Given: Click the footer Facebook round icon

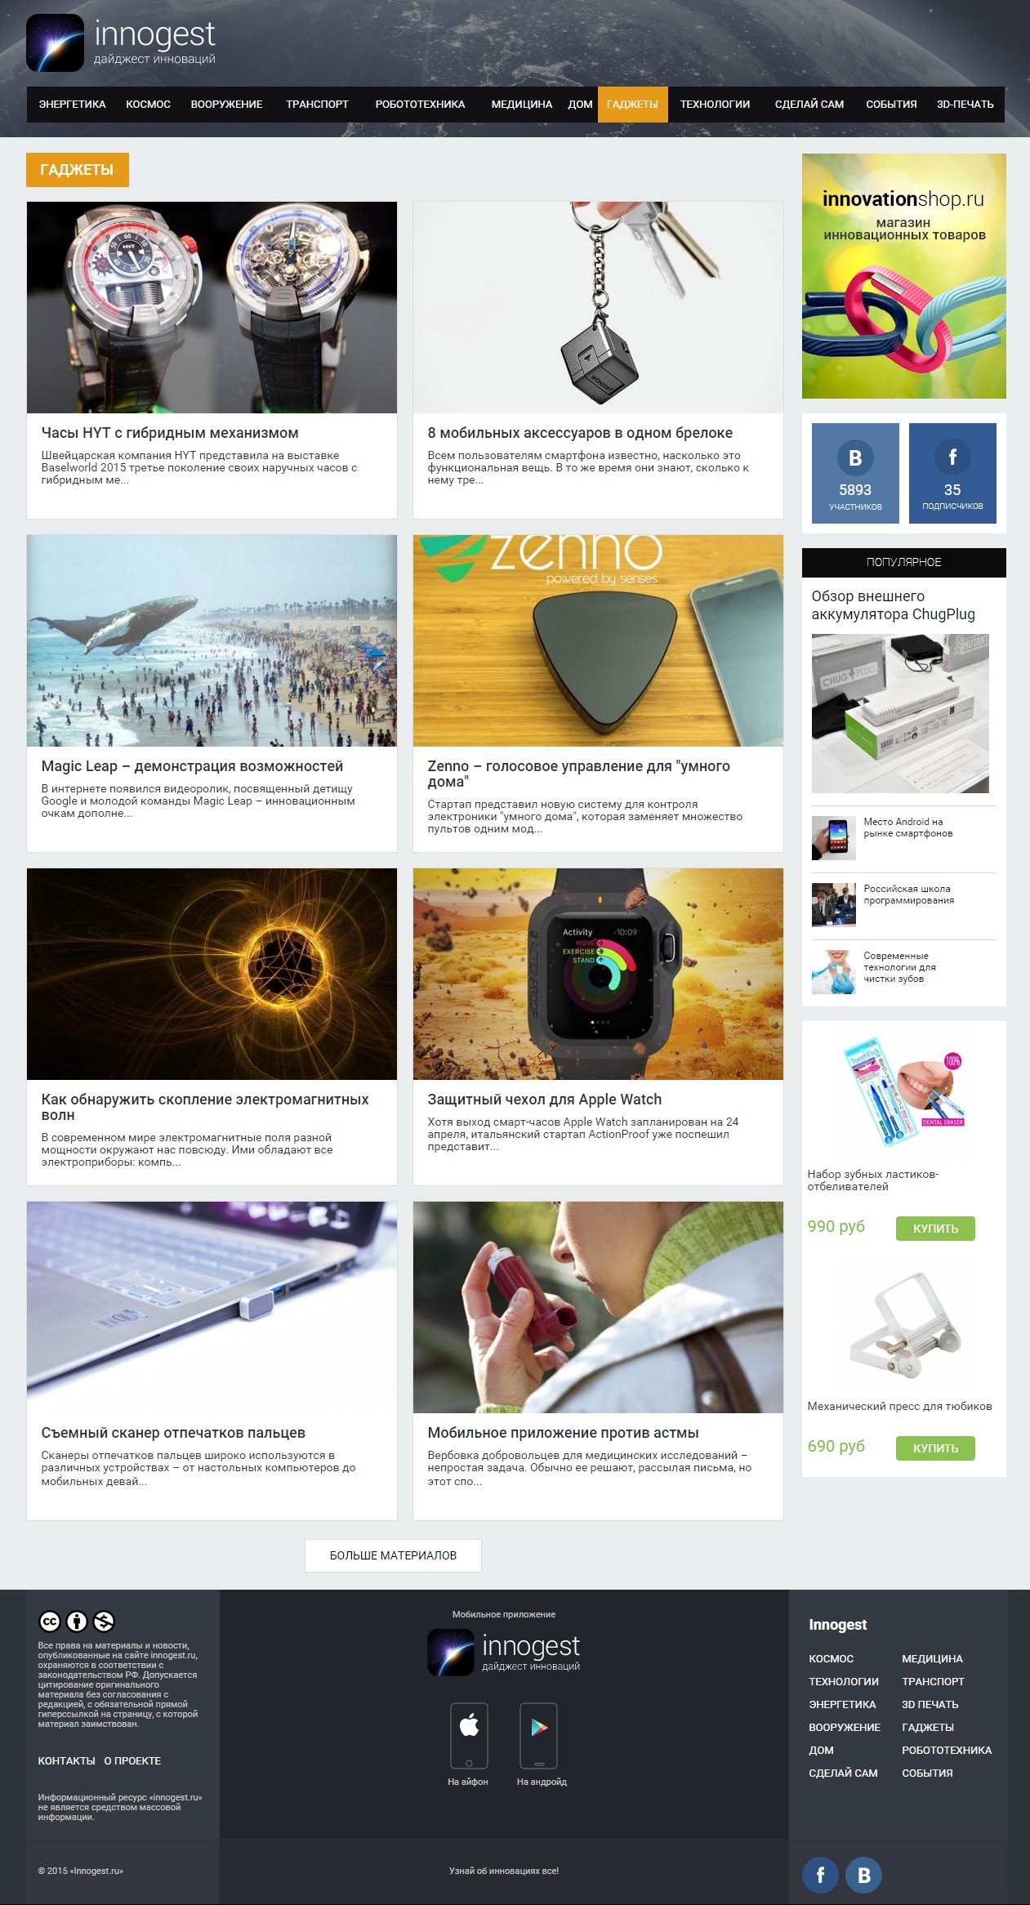Looking at the screenshot, I should point(820,1875).
